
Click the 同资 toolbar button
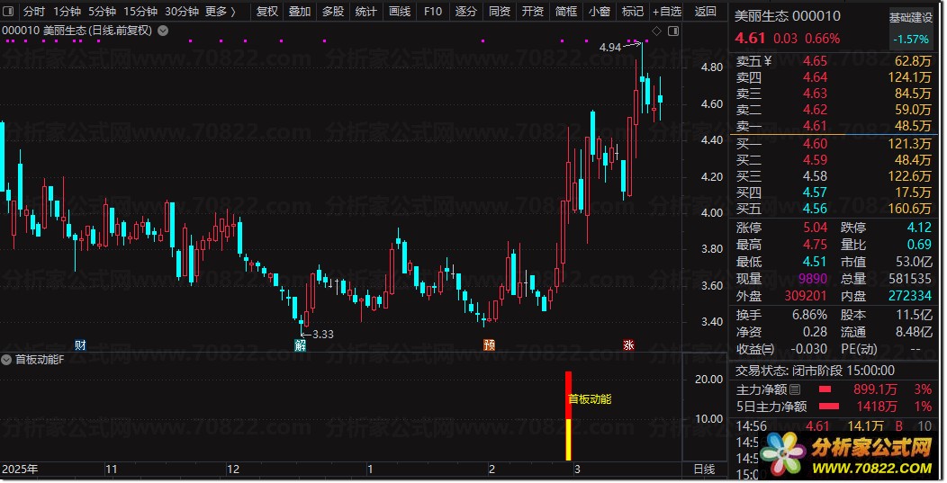499,12
